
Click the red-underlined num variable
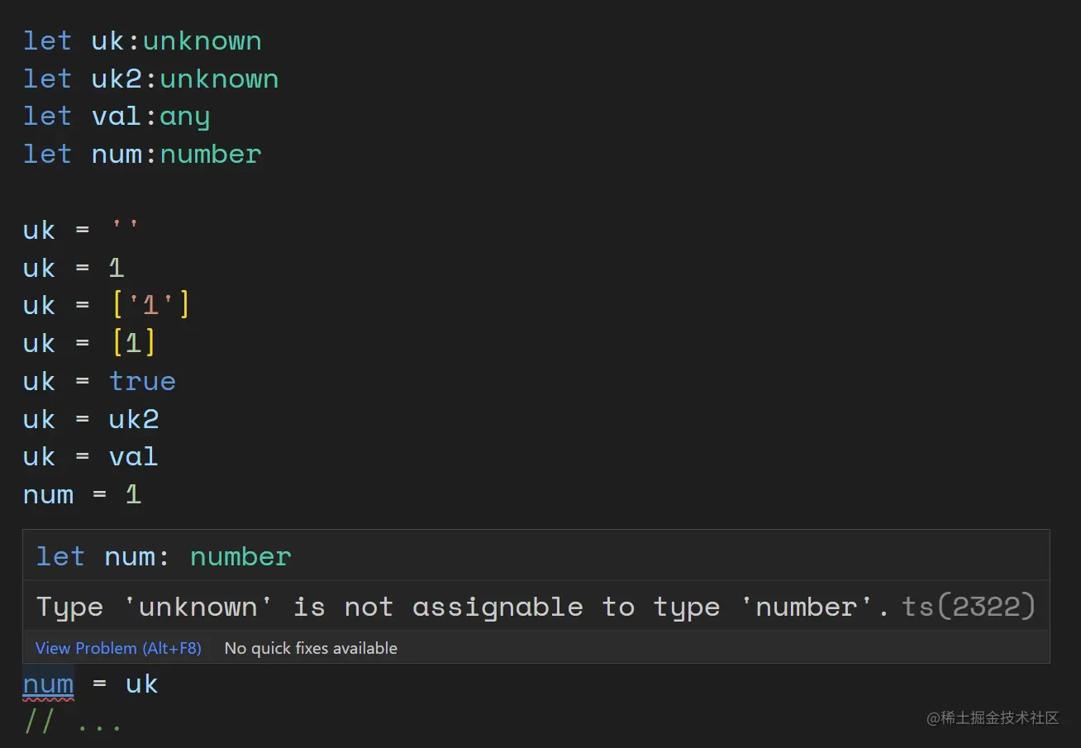[48, 684]
